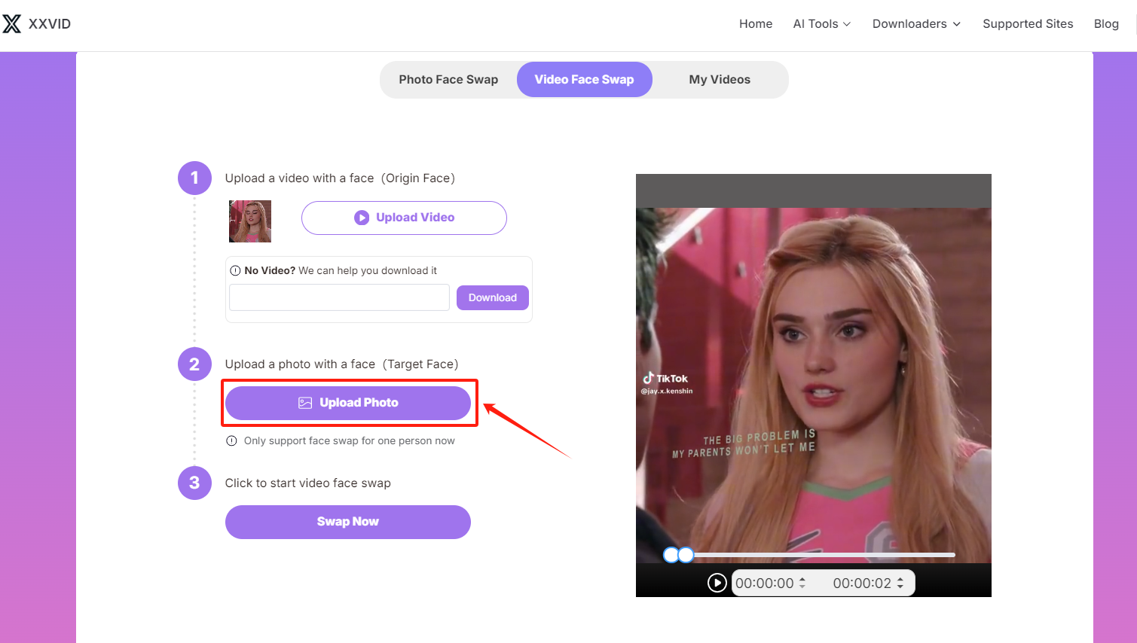
Task: Click the uploaded video thumbnail
Action: pyautogui.click(x=249, y=221)
